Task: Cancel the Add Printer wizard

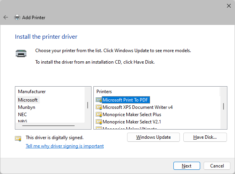Action: pyautogui.click(x=217, y=166)
